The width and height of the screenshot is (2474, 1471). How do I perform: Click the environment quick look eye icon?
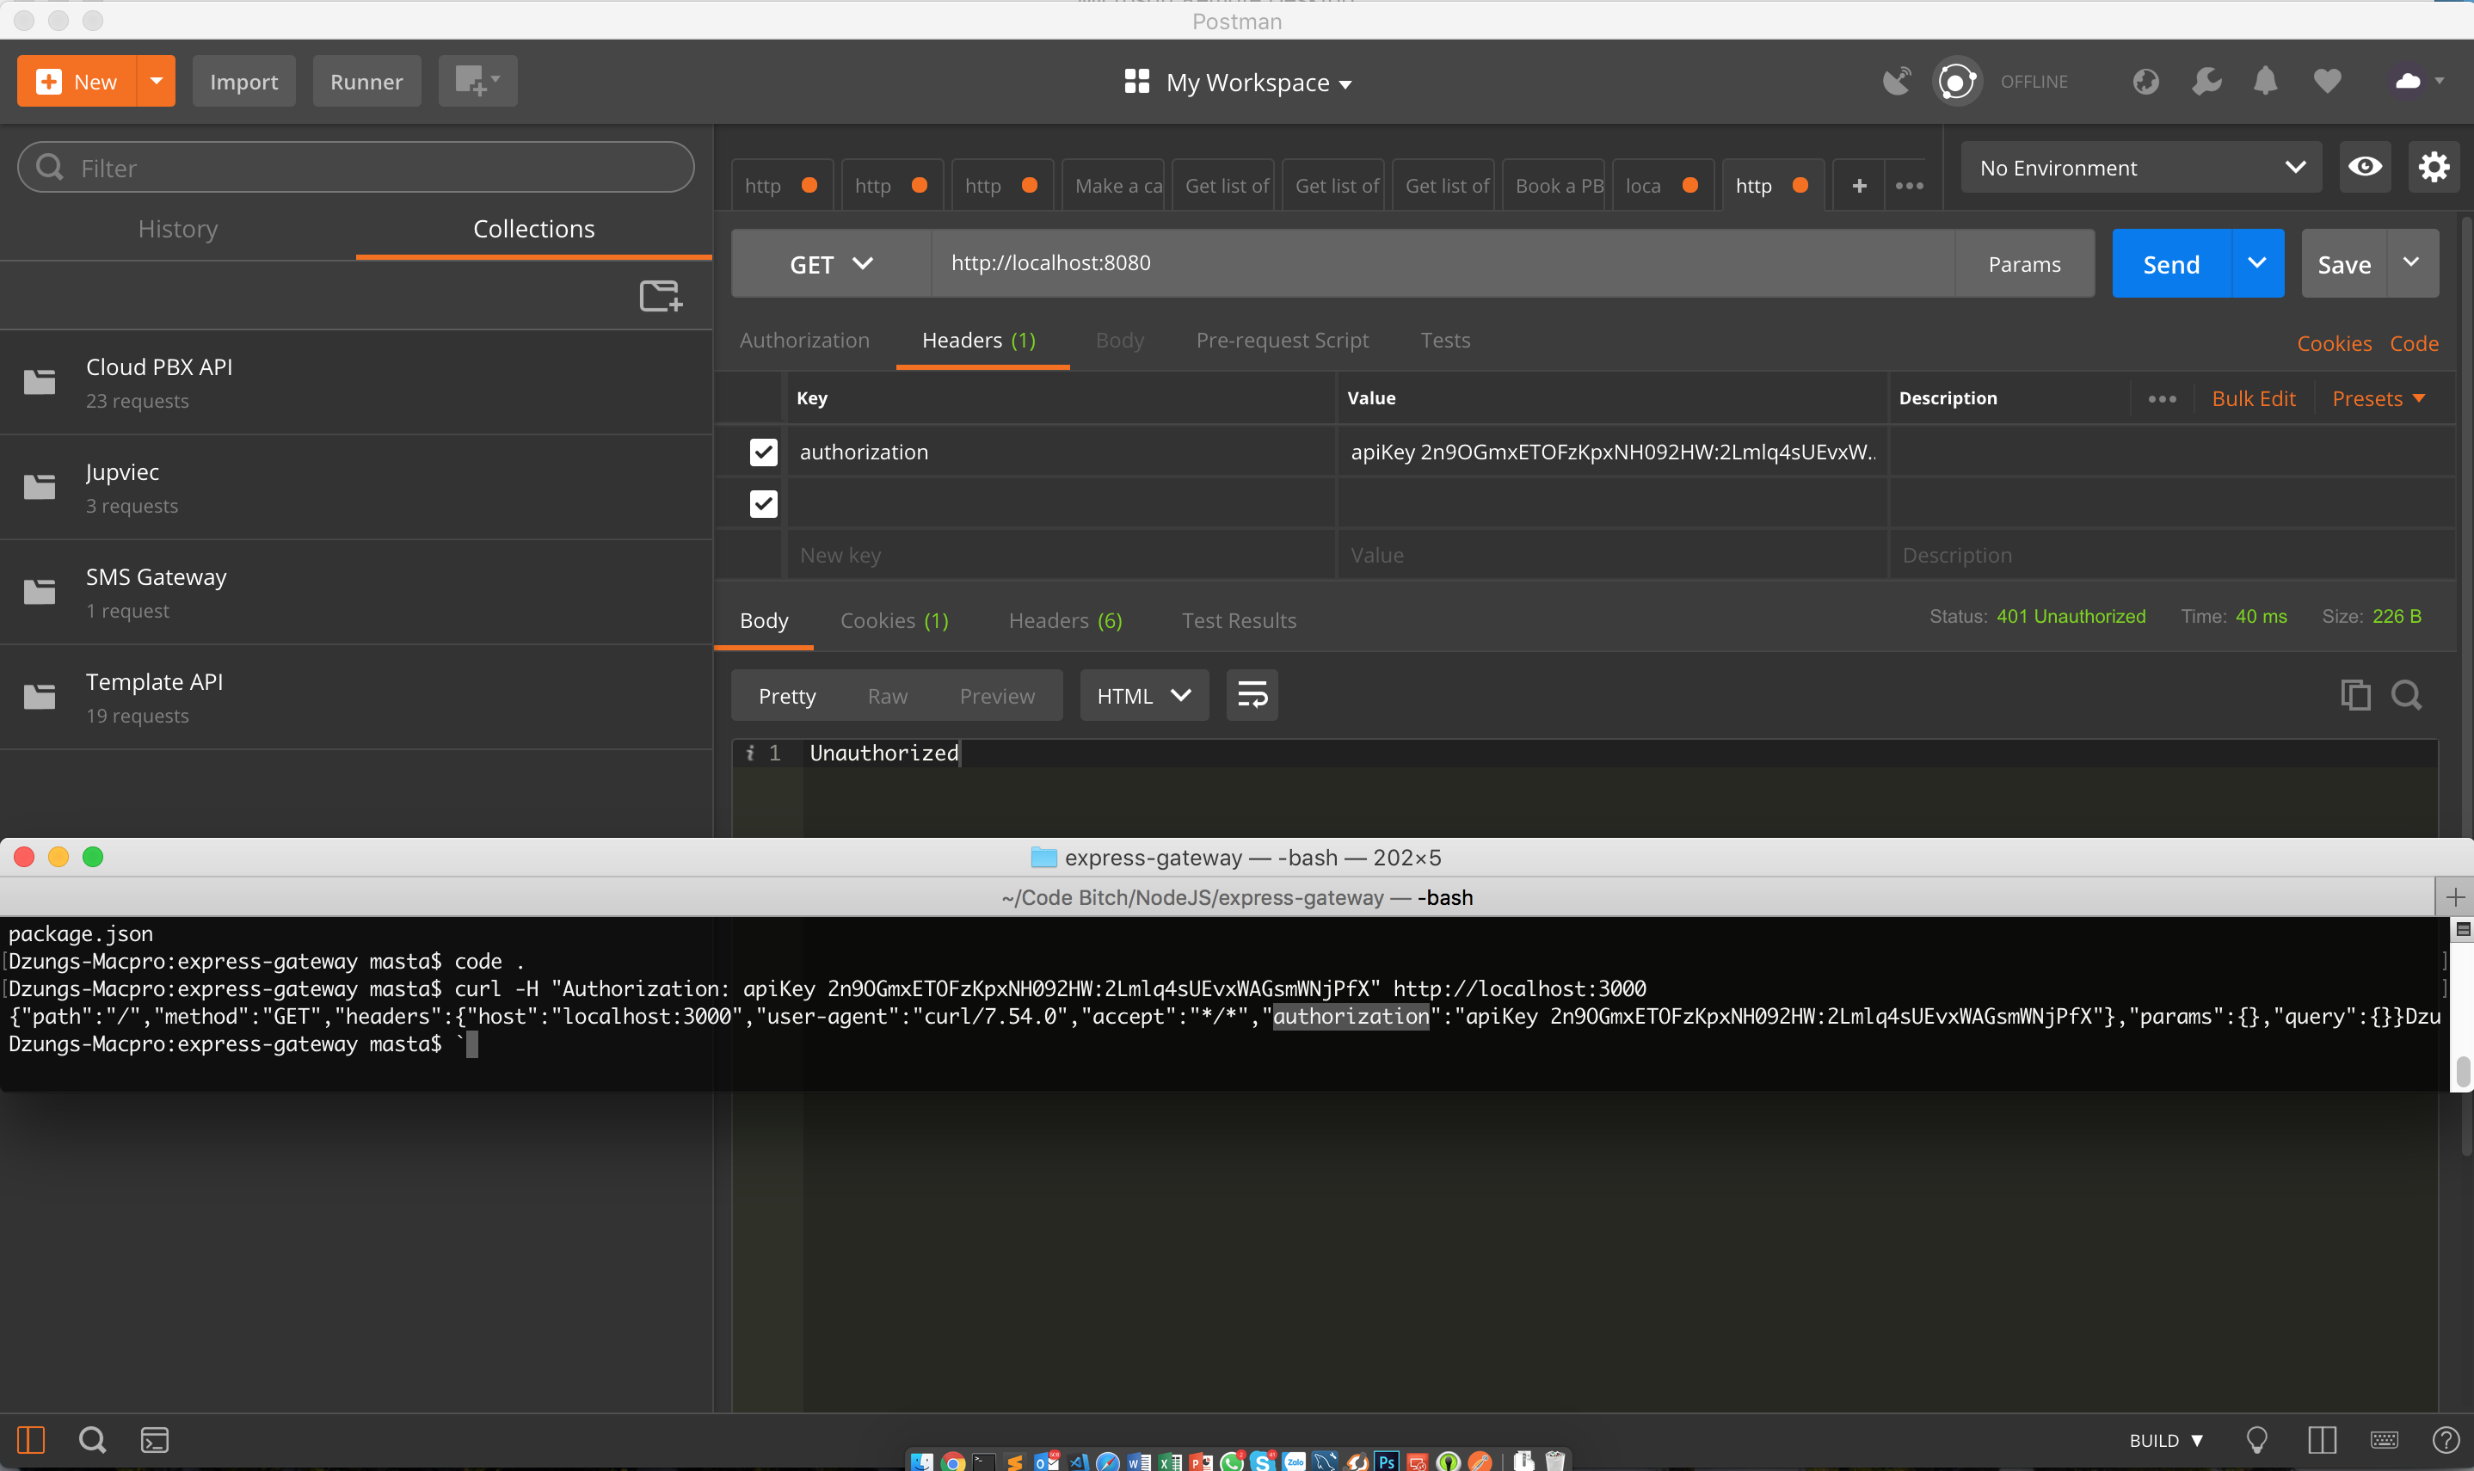pyautogui.click(x=2365, y=167)
